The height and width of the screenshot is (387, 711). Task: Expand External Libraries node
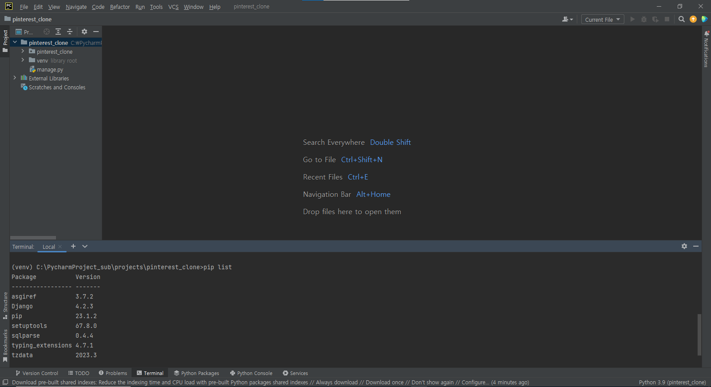click(15, 78)
